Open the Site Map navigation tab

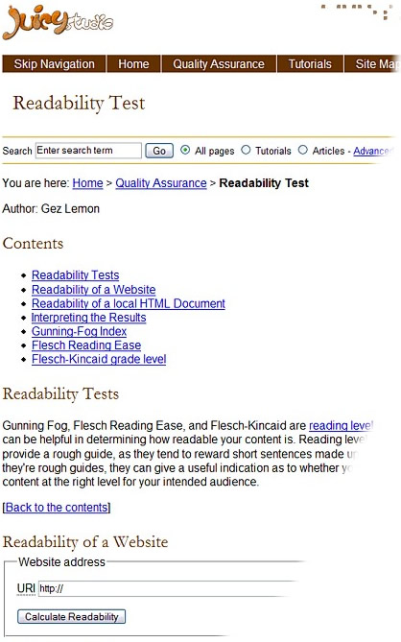(x=373, y=64)
